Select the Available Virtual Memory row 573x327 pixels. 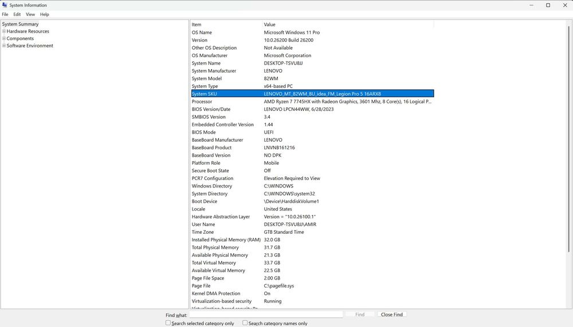point(312,270)
